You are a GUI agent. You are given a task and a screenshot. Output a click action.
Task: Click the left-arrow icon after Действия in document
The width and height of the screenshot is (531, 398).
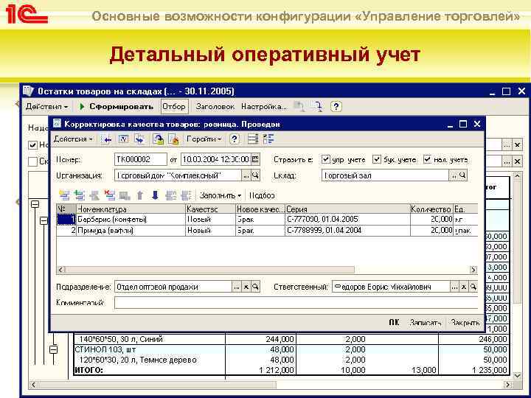tap(106, 139)
